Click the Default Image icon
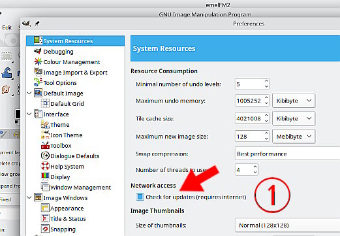Screen dimensions: 340x236 [x=38, y=93]
